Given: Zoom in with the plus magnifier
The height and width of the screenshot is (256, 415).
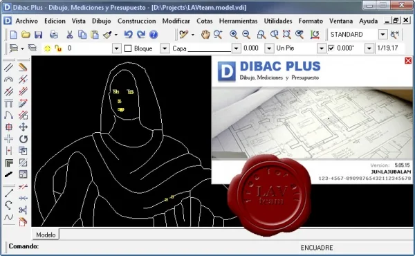Looking at the screenshot, I should [x=234, y=35].
